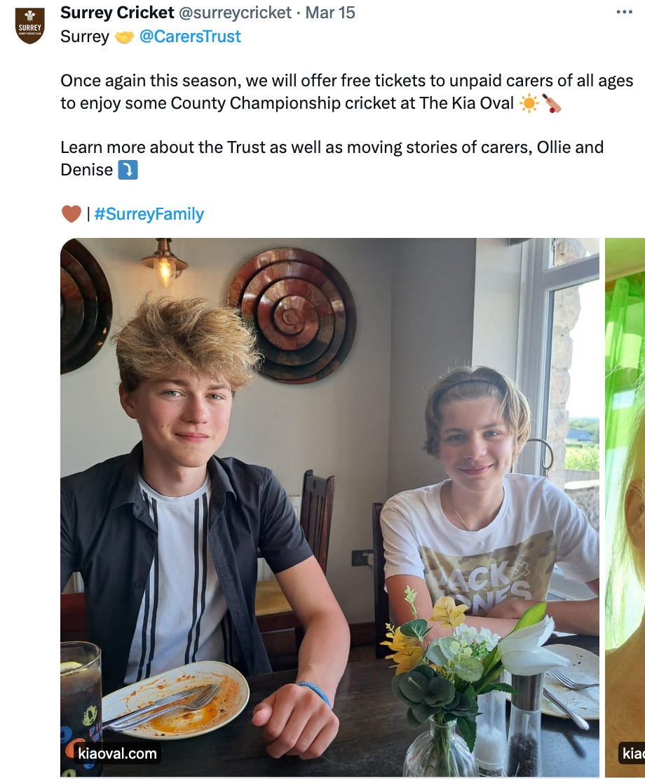Click the 'Learn more about the Trust' sentence
Image resolution: width=645 pixels, height=779 pixels.
click(332, 159)
